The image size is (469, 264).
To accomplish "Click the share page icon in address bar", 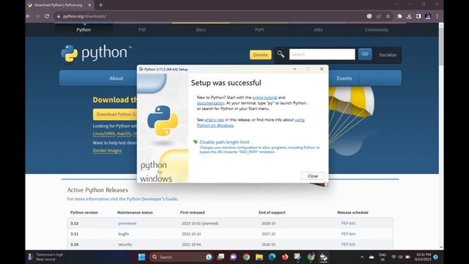I will coord(379,16).
